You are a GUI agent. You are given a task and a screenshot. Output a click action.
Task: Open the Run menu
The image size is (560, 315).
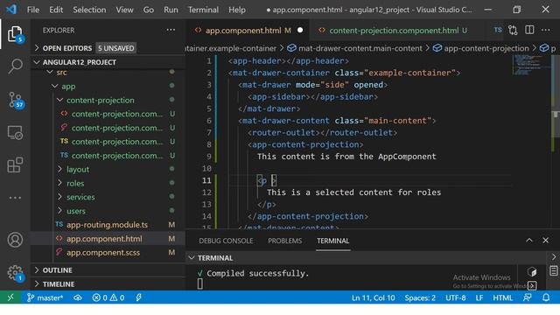click(x=171, y=10)
